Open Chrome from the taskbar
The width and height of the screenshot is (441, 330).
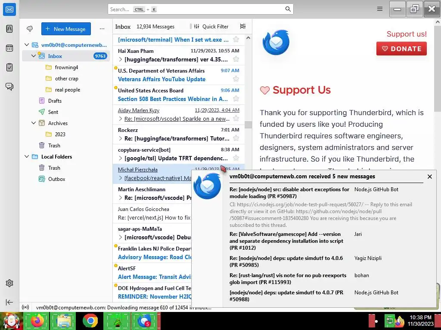90,321
